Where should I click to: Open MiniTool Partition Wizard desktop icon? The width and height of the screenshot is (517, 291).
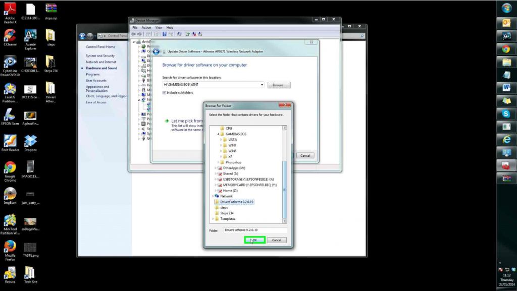[x=10, y=224]
